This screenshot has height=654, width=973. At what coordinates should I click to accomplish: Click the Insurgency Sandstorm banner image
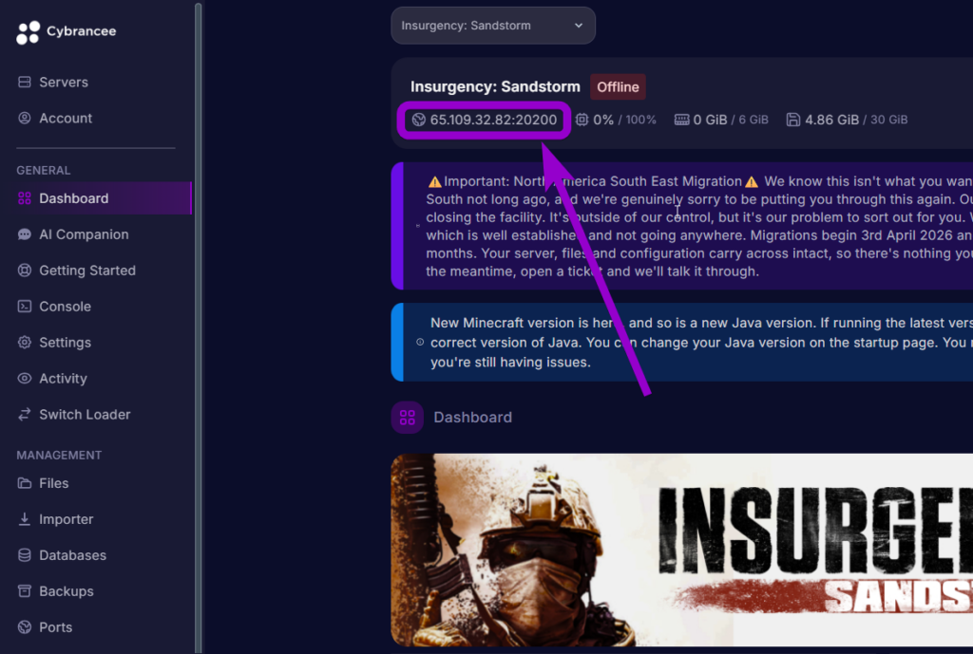[682, 550]
